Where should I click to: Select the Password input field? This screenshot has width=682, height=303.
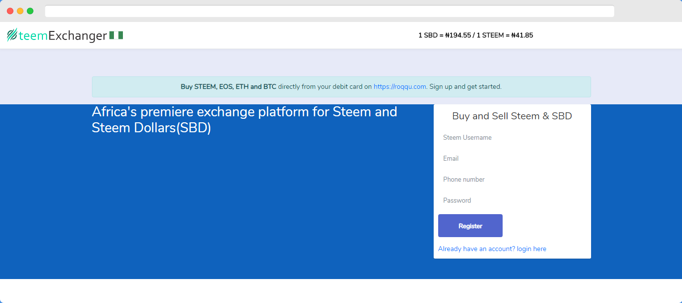tap(512, 200)
